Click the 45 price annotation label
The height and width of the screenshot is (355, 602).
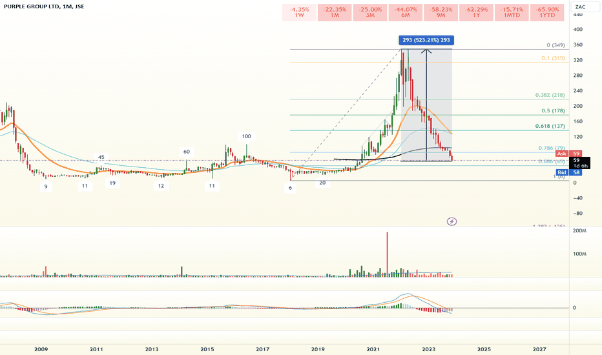click(101, 157)
